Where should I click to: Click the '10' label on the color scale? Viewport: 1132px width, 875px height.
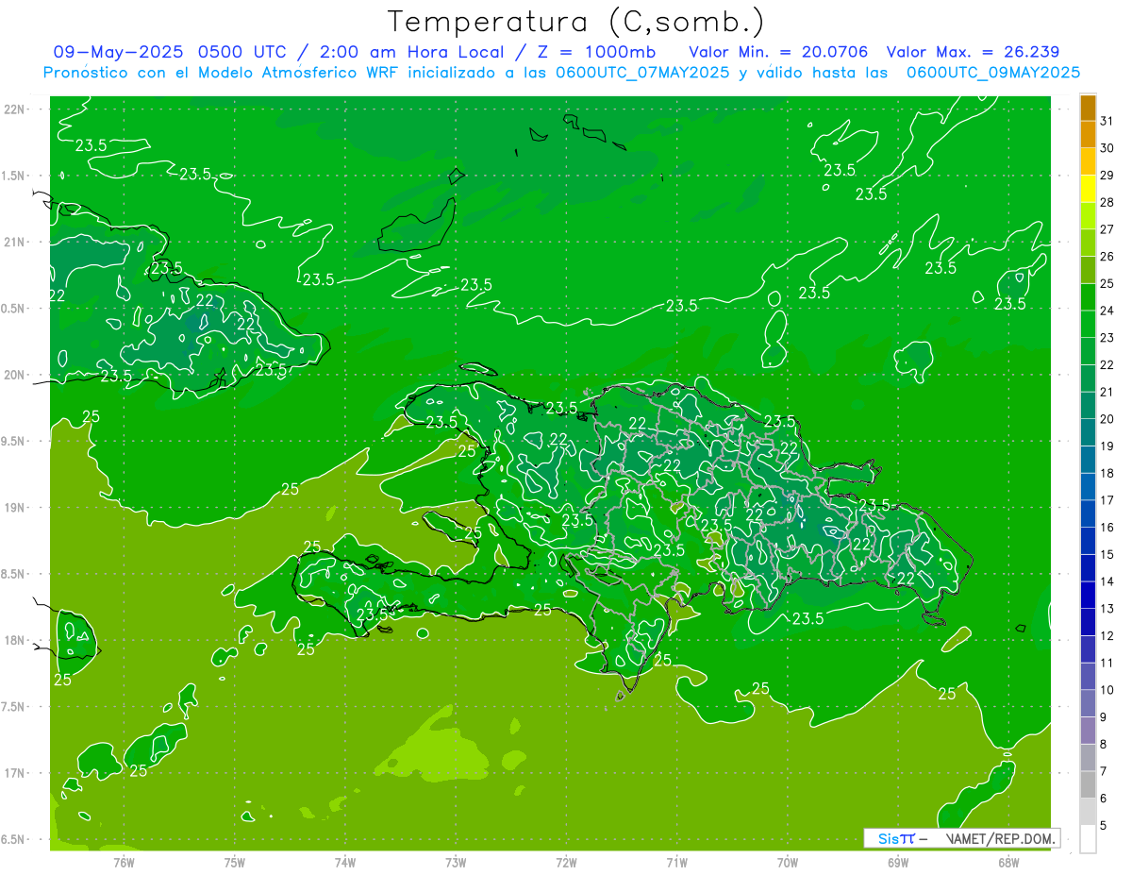pos(1107,690)
